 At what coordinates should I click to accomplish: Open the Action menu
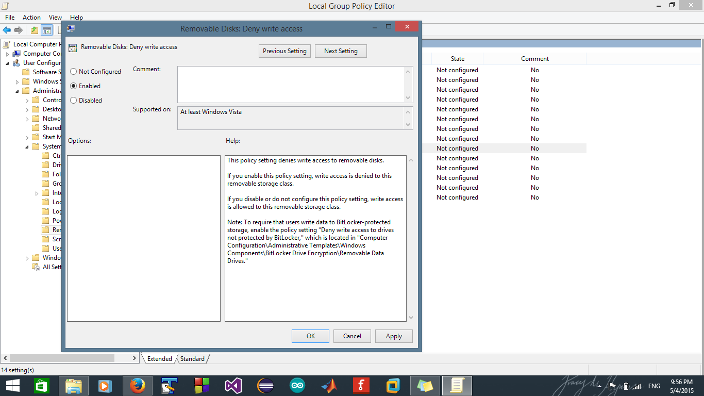point(31,17)
